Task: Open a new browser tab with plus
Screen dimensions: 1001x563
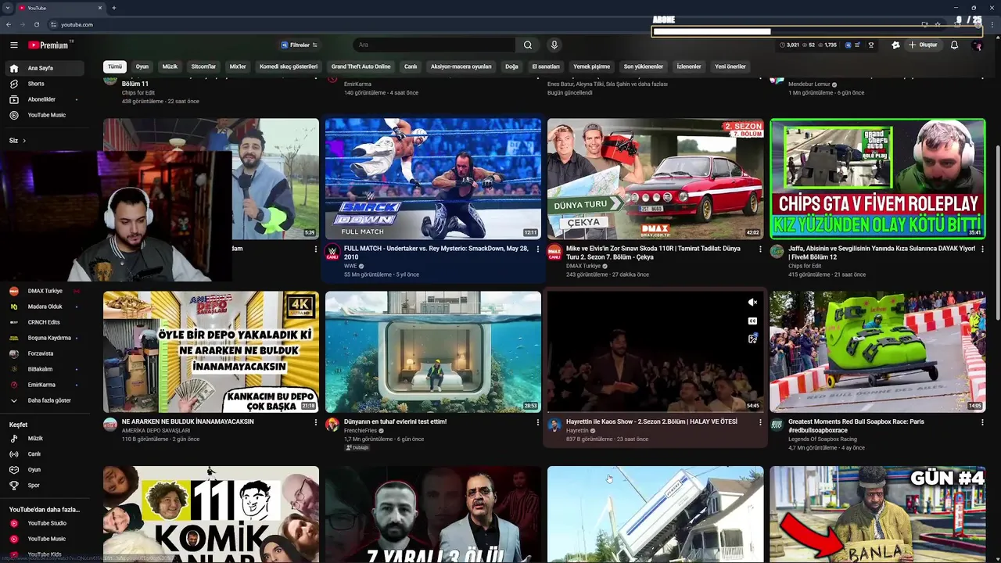Action: [x=114, y=8]
